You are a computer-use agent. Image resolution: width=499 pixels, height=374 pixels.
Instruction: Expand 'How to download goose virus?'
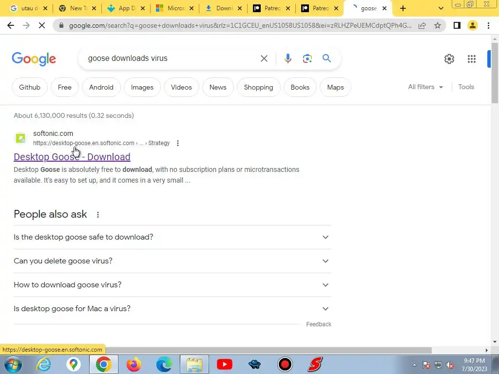tap(173, 285)
